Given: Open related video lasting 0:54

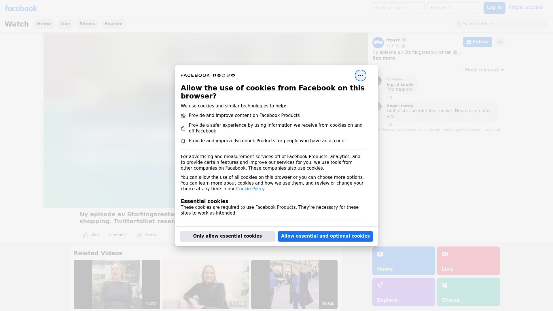Looking at the screenshot, I should (294, 284).
